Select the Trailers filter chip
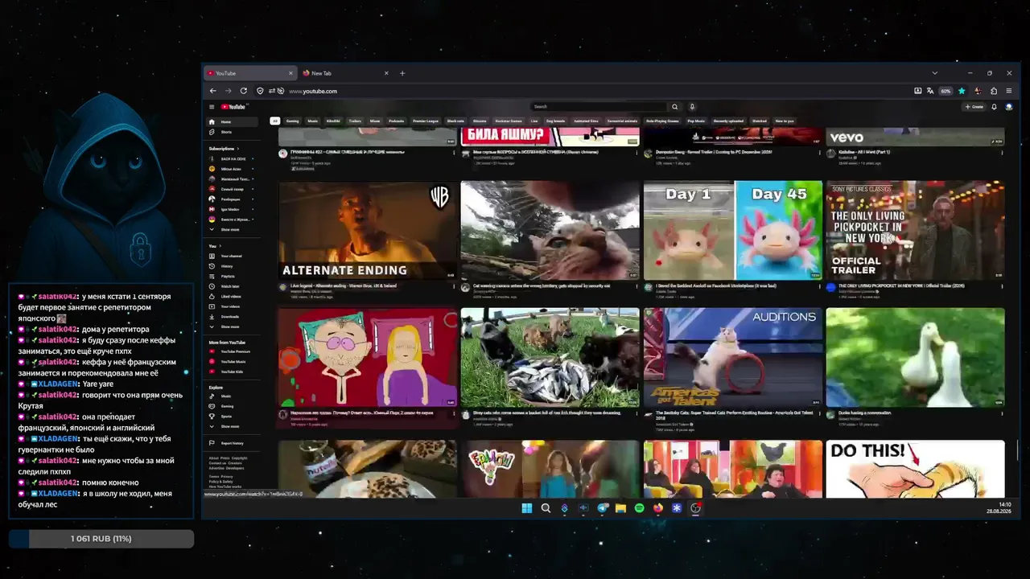The height and width of the screenshot is (579, 1030). point(355,121)
